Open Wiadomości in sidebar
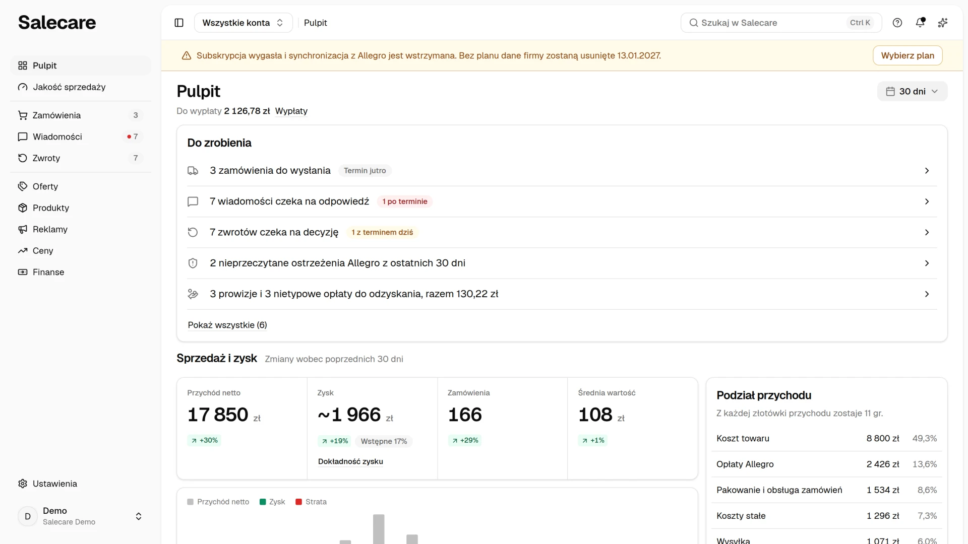 point(81,137)
